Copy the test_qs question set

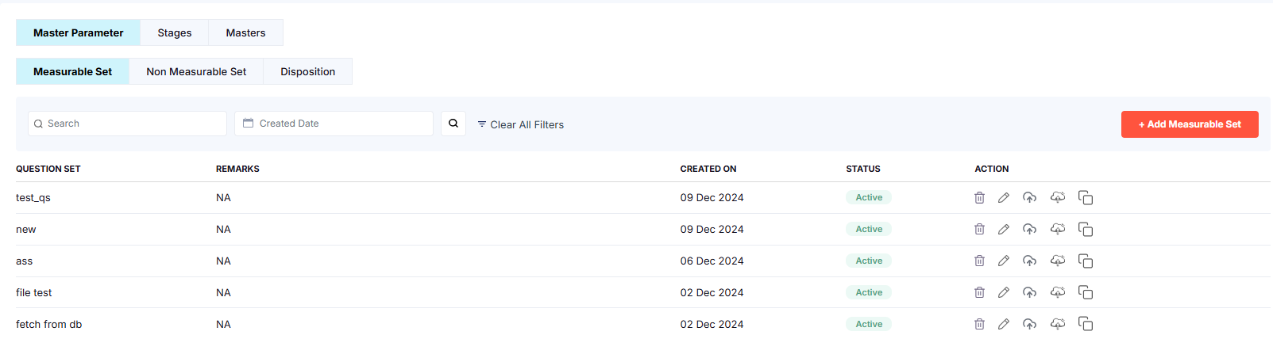point(1086,198)
